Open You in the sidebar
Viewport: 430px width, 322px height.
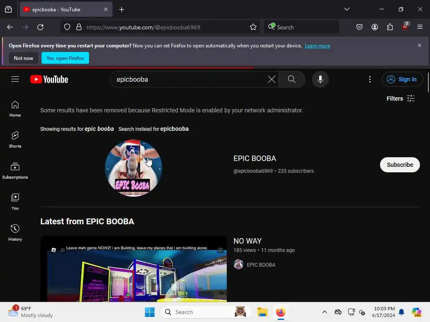(15, 202)
